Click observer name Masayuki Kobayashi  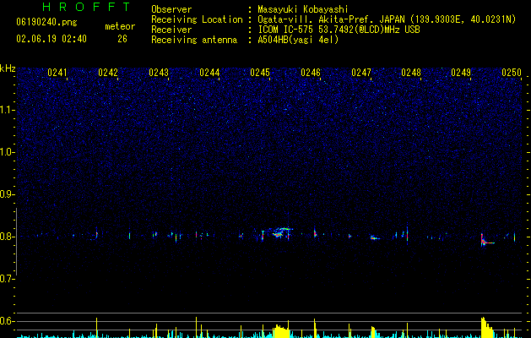click(x=303, y=9)
